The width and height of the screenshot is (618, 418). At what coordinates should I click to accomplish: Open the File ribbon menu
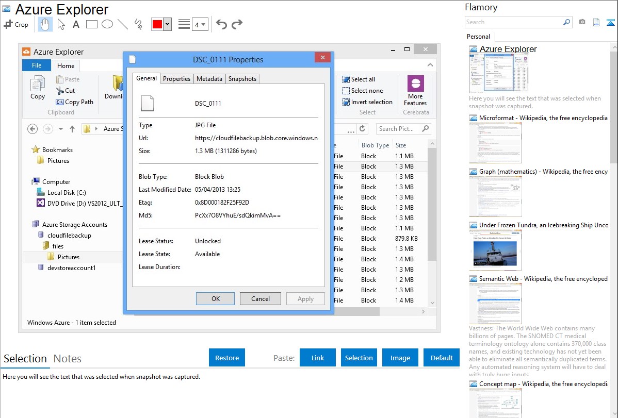click(x=37, y=65)
